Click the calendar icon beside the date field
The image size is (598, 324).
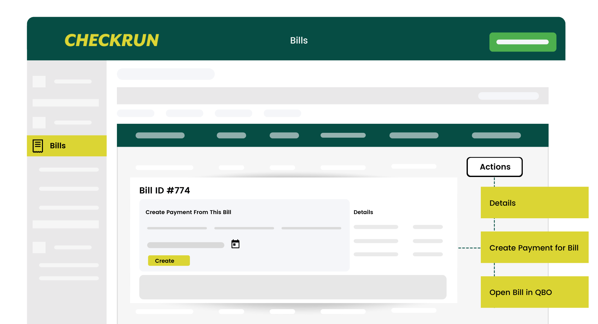coord(235,244)
